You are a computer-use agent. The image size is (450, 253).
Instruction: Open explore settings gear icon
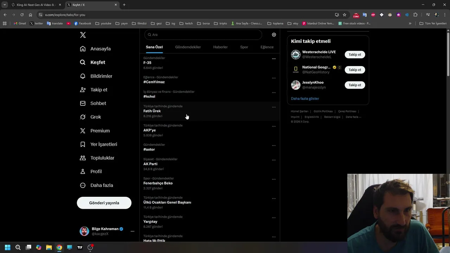[274, 35]
